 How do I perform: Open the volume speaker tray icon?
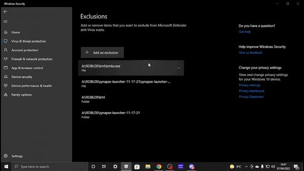tap(273, 167)
